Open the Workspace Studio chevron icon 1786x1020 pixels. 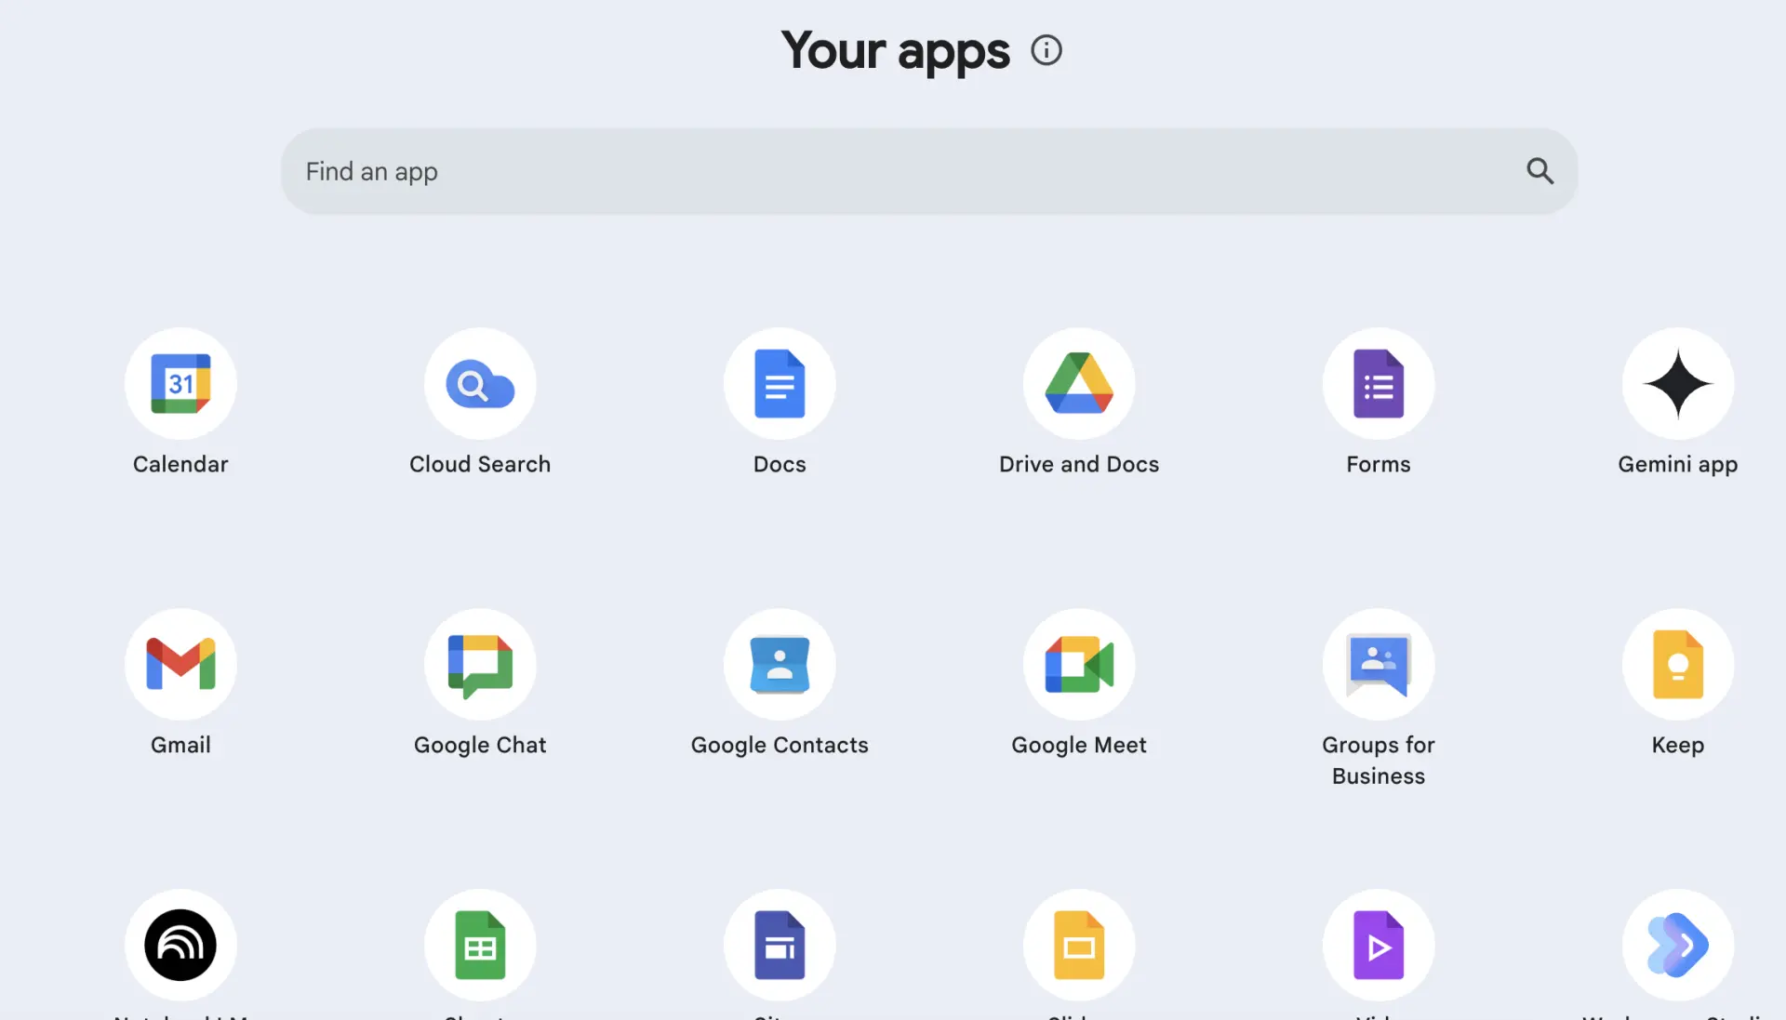tap(1678, 945)
